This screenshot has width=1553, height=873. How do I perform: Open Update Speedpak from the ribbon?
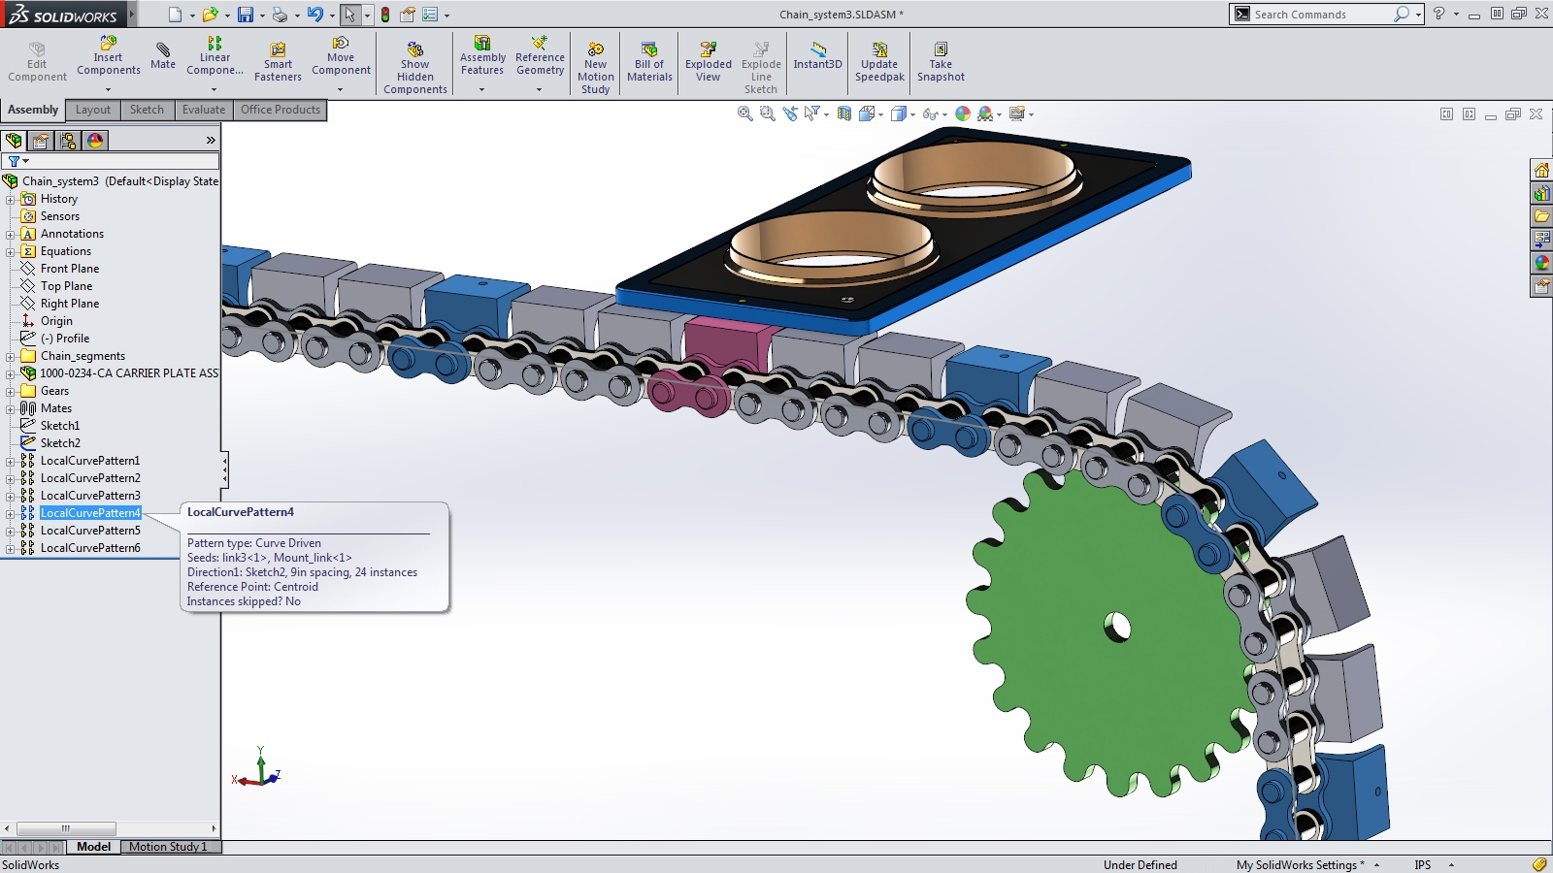click(878, 58)
